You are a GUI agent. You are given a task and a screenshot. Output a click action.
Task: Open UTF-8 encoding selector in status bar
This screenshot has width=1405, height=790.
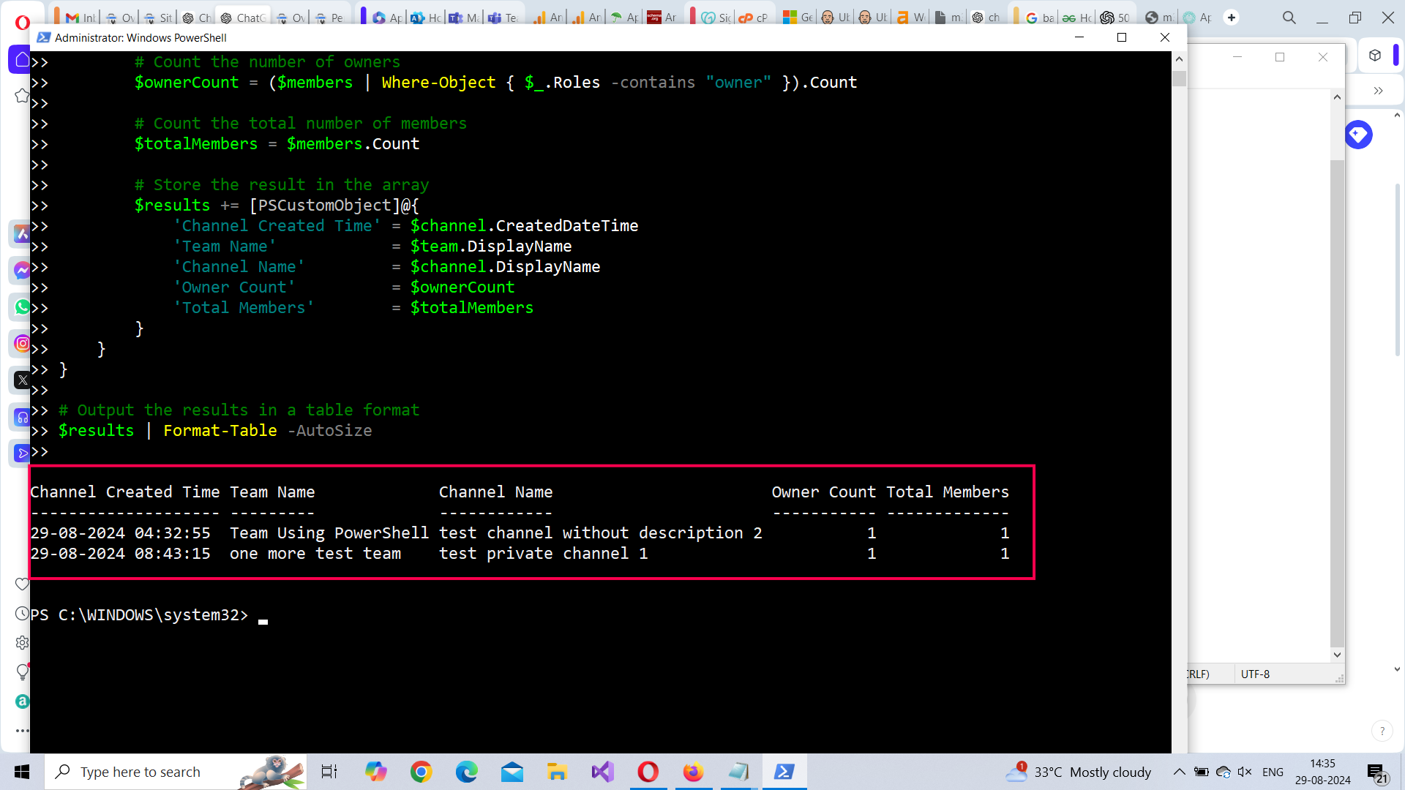click(1255, 674)
